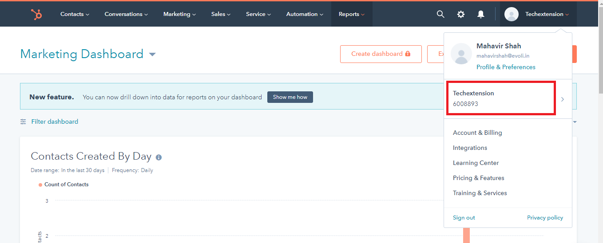Expand the Sales menu
Viewport: 603px width, 243px height.
(x=221, y=14)
